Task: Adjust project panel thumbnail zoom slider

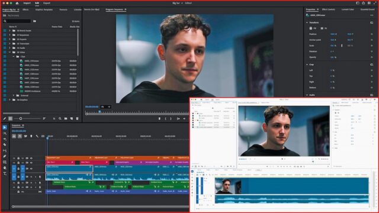Action: pyautogui.click(x=21, y=118)
